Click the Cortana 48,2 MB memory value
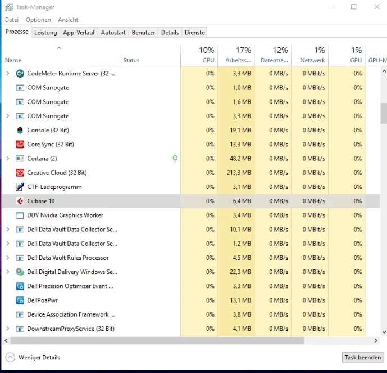Viewport: 387px width, 373px height. coord(240,159)
